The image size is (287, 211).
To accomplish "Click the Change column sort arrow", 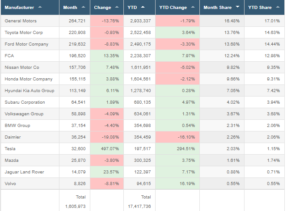I will 117,7.
